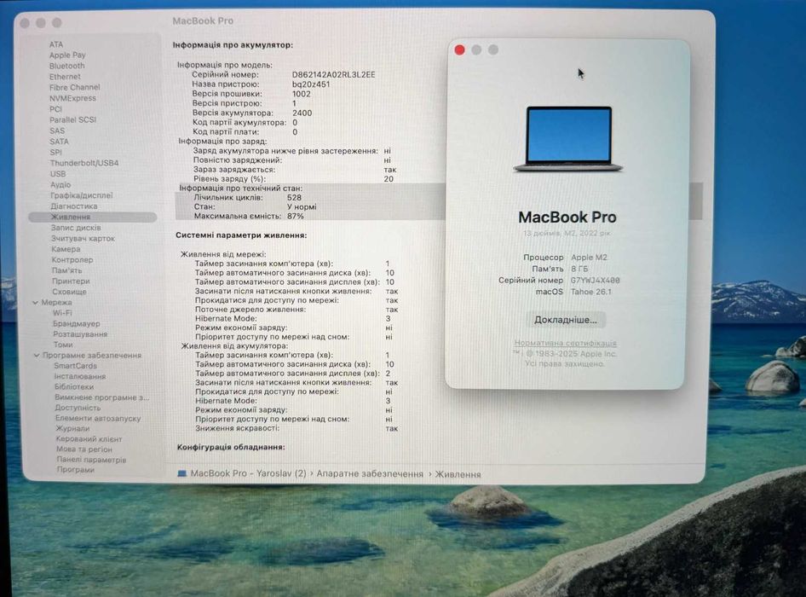The width and height of the screenshot is (806, 597).
Task: Select NVMExpress in the sidebar
Action: tap(72, 98)
